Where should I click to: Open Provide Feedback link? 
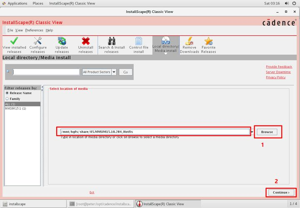(x=279, y=67)
